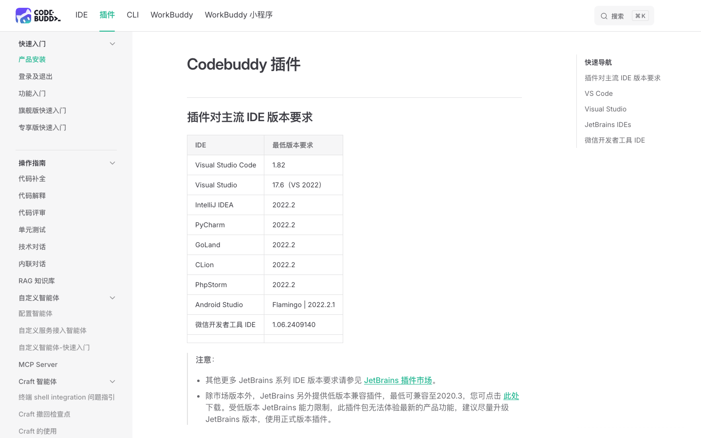Jump to JetBrains IDEs in quick nav
This screenshot has width=701, height=438.
point(608,125)
